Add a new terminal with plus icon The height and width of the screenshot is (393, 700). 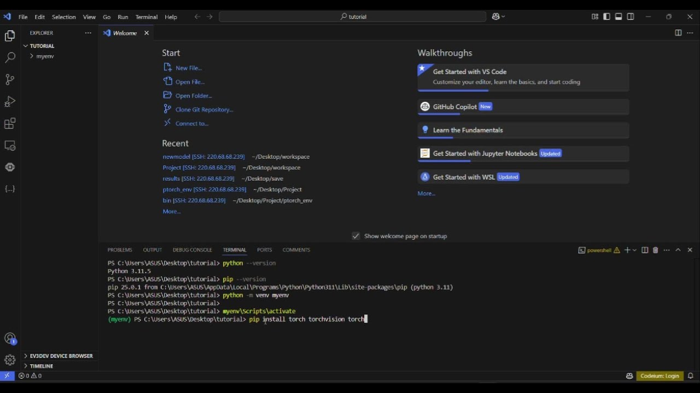(627, 250)
